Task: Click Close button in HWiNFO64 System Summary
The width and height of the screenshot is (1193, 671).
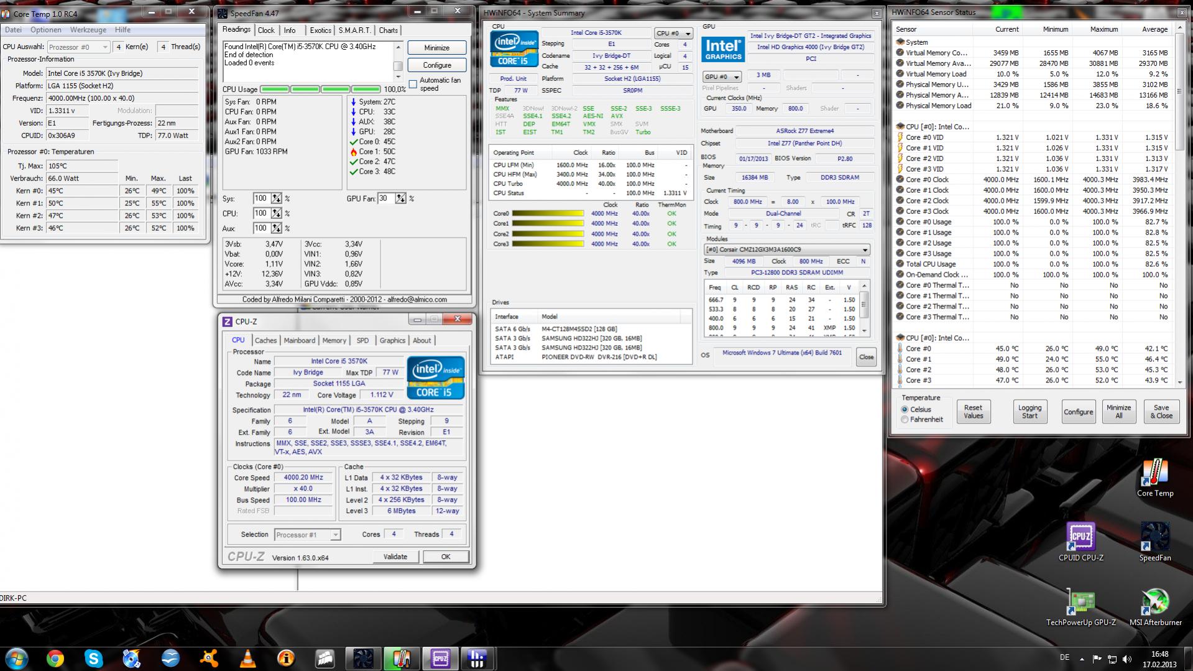Action: coord(866,357)
